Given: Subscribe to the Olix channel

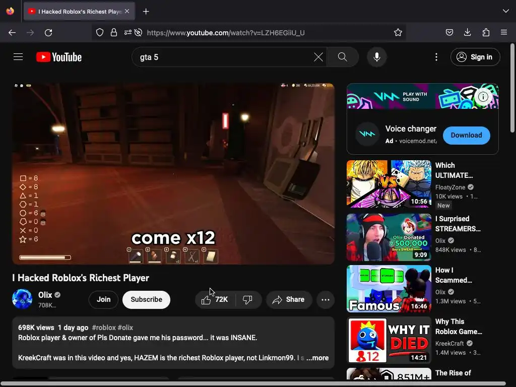Looking at the screenshot, I should coord(147,299).
